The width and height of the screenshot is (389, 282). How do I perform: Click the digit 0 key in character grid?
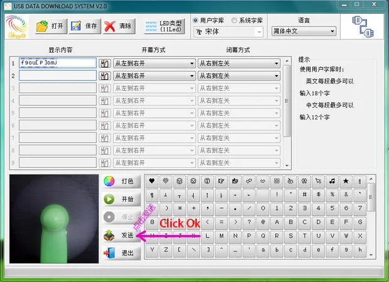[x=263, y=208]
